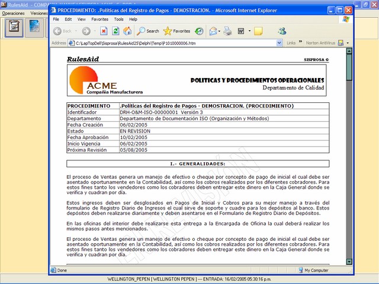
Task: Click the Inicio Vigencia label cell
Action: [x=93, y=144]
